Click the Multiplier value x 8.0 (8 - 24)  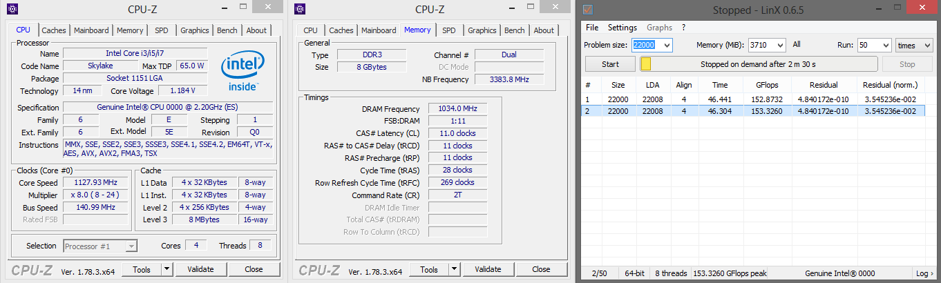(95, 195)
